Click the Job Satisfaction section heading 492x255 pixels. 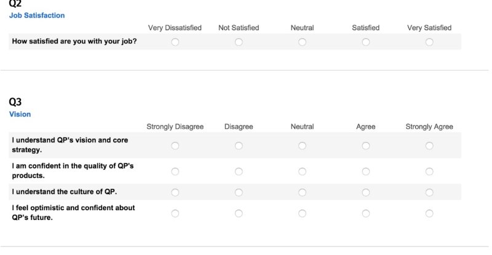coord(37,15)
